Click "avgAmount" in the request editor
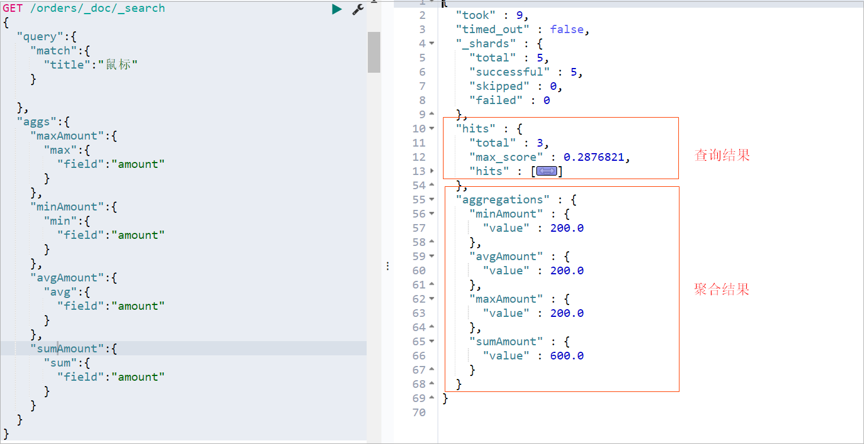The width and height of the screenshot is (864, 444). point(67,278)
